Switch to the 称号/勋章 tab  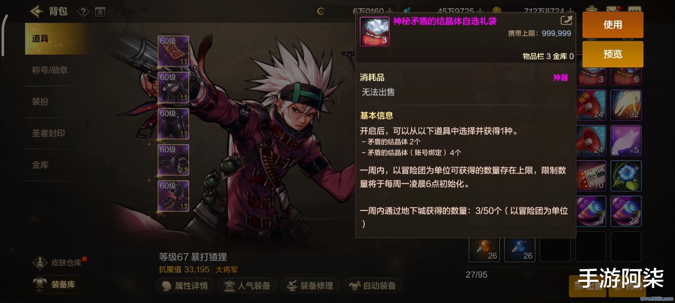(x=50, y=70)
